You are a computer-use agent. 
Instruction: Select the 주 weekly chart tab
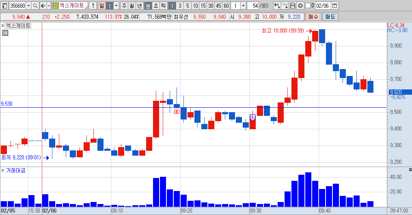pyautogui.click(x=124, y=6)
